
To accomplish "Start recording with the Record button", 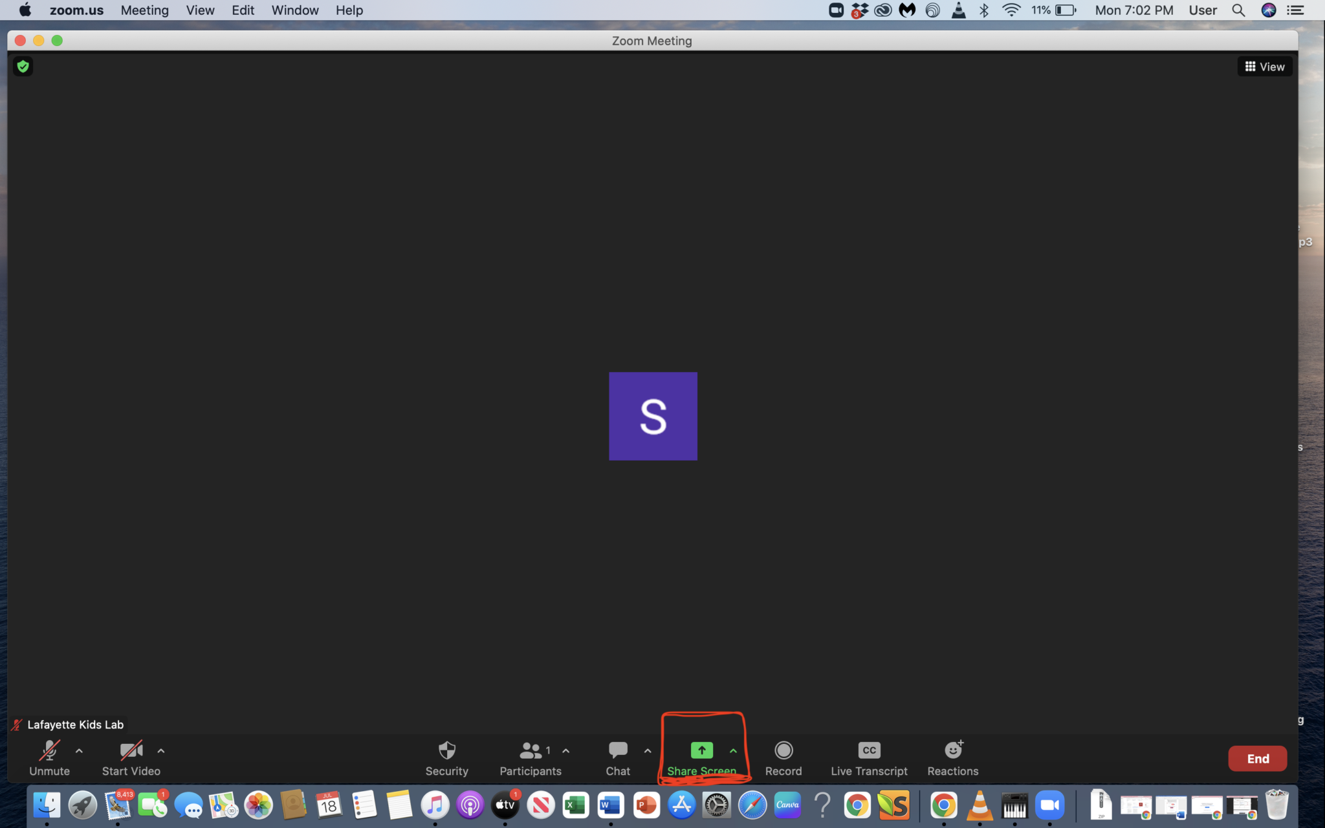I will [783, 757].
